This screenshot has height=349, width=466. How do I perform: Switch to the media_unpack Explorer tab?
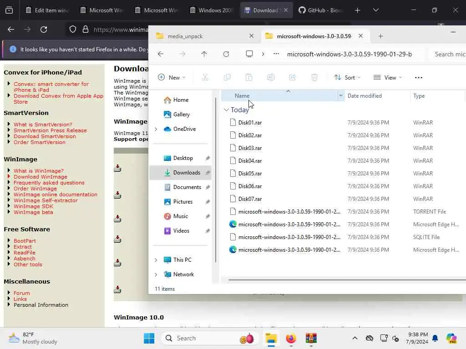(x=203, y=36)
